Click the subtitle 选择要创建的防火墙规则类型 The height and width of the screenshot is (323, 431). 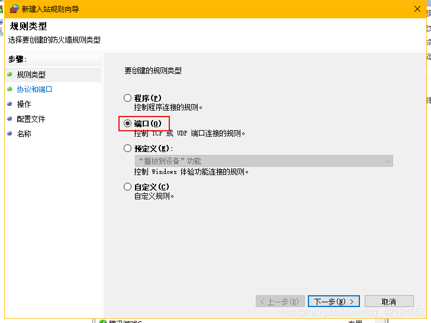(54, 40)
